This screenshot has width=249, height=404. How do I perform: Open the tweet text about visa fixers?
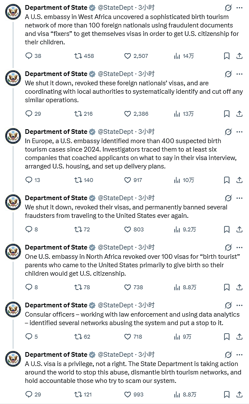(x=132, y=30)
